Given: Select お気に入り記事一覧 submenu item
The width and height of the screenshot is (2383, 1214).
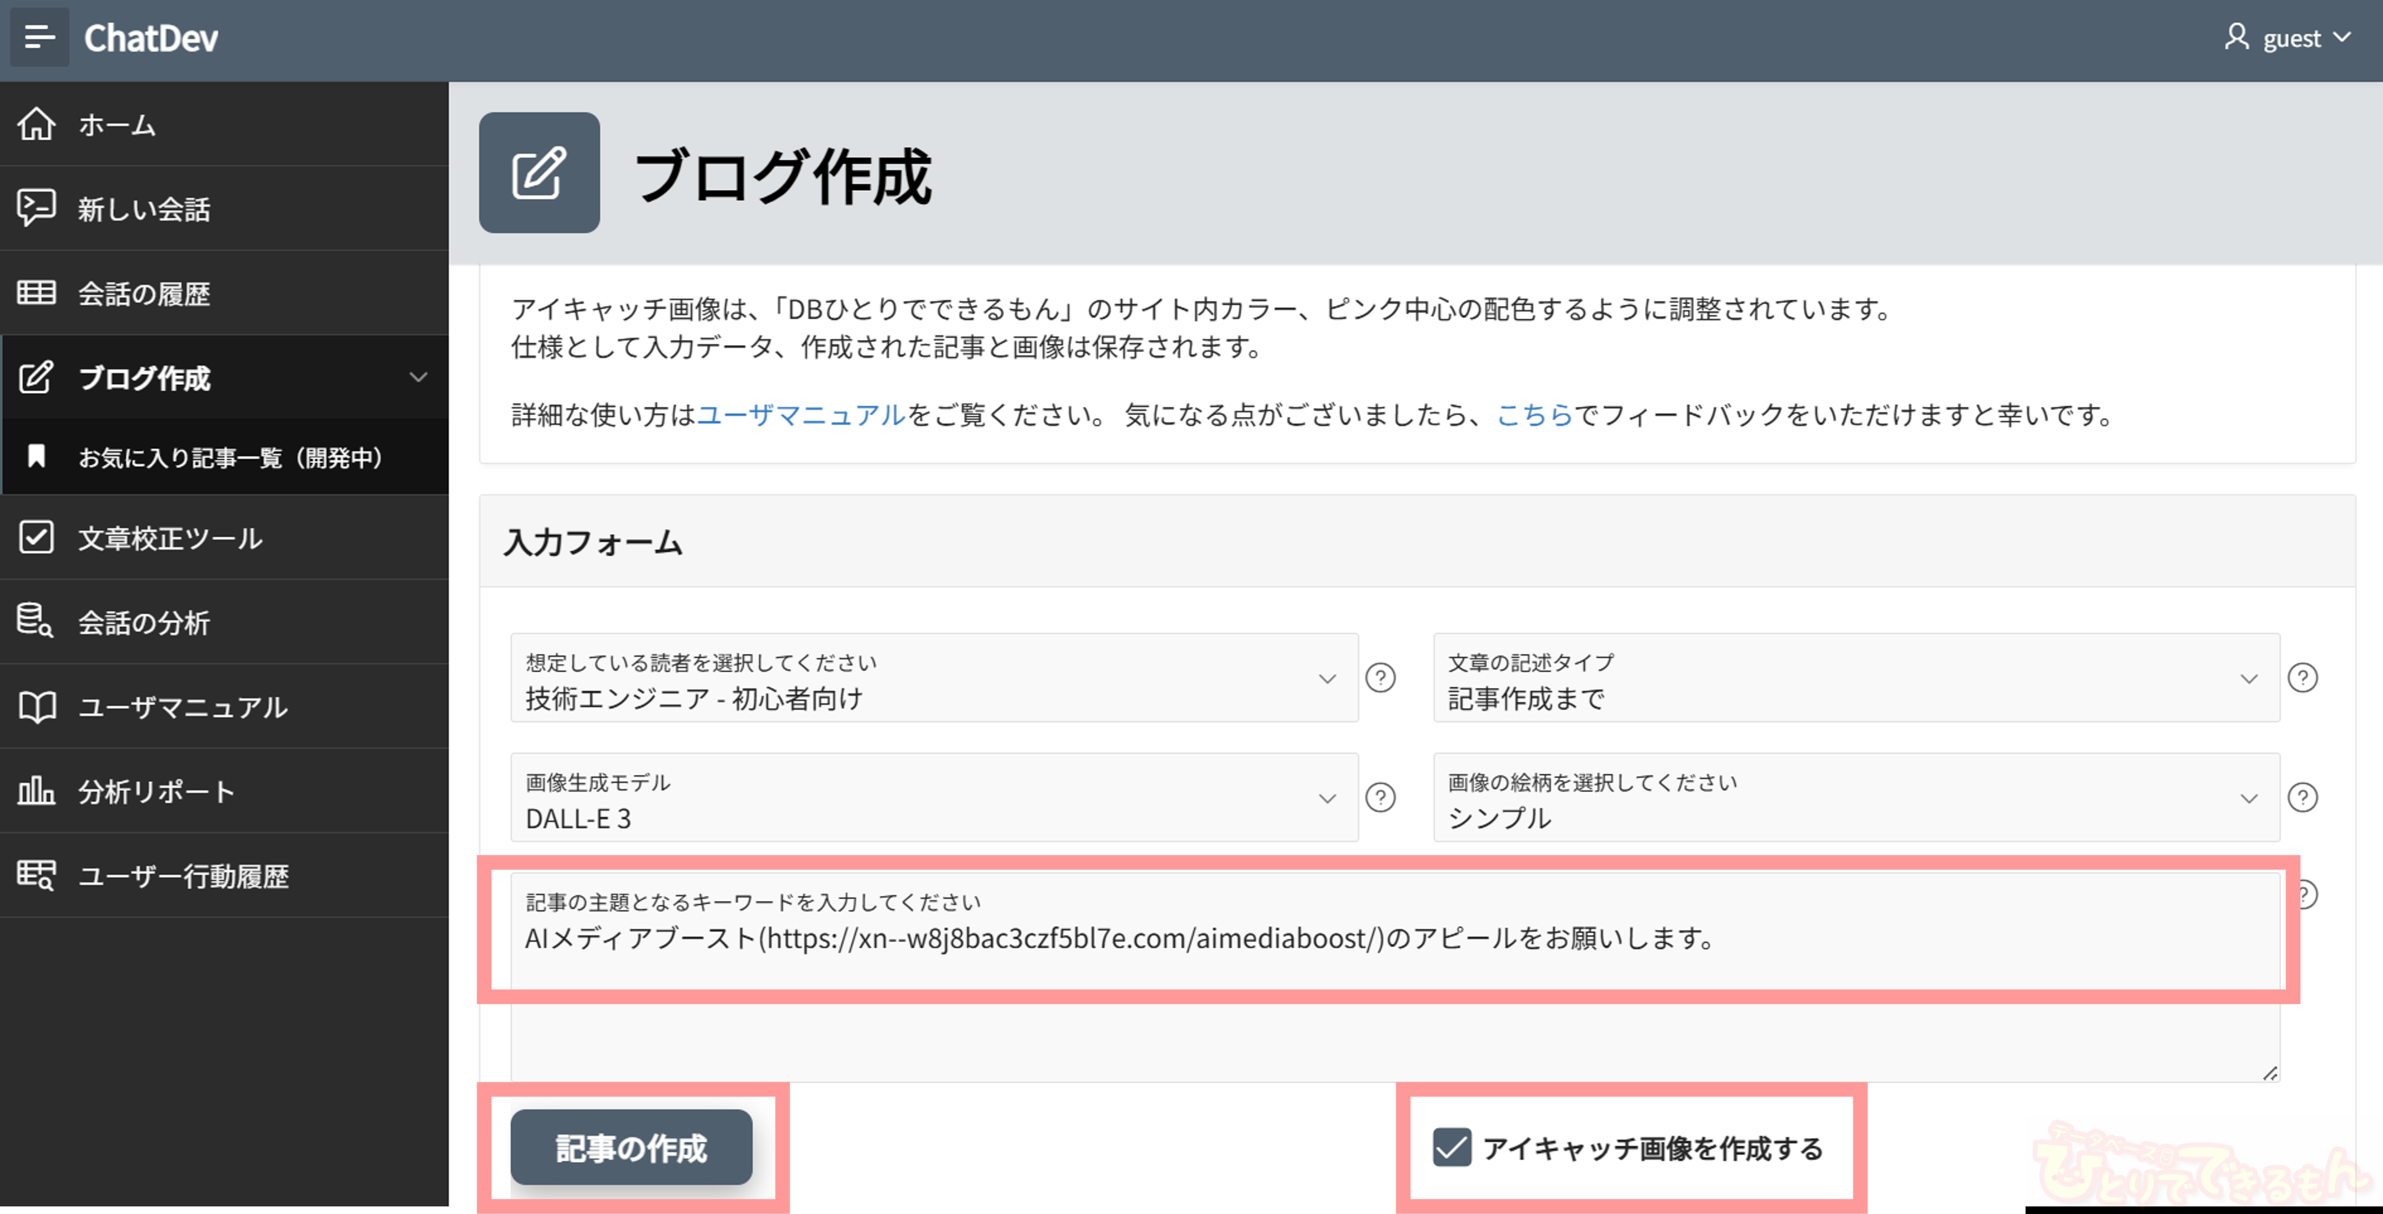Looking at the screenshot, I should coord(230,457).
